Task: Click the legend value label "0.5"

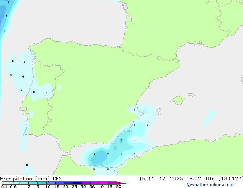Action: (13, 186)
